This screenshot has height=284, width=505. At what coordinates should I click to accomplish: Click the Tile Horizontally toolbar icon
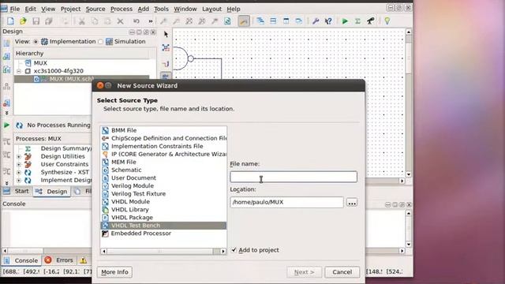[x=273, y=21]
